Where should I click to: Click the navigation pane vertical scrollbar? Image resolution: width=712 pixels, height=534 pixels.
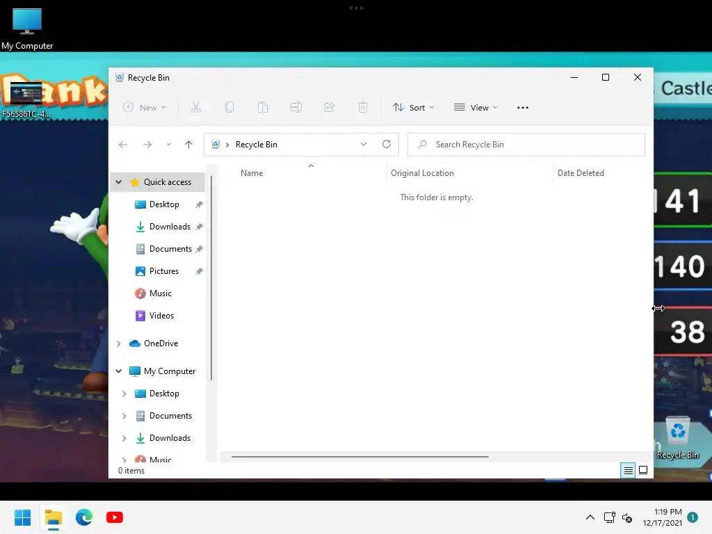click(x=211, y=278)
